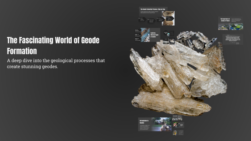The width and height of the screenshot is (251, 141).
Task: Open the 'Introduction to Geodes' slide
Action: click(155, 124)
